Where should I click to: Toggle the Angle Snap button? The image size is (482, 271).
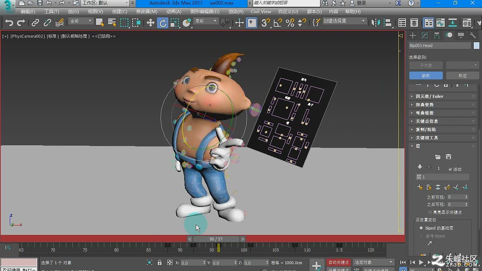pyautogui.click(x=278, y=23)
